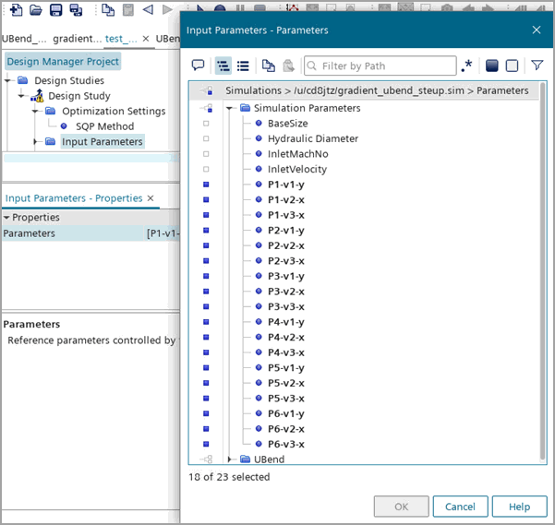Click the Select All filled square icon
The image size is (555, 525).
(x=492, y=66)
